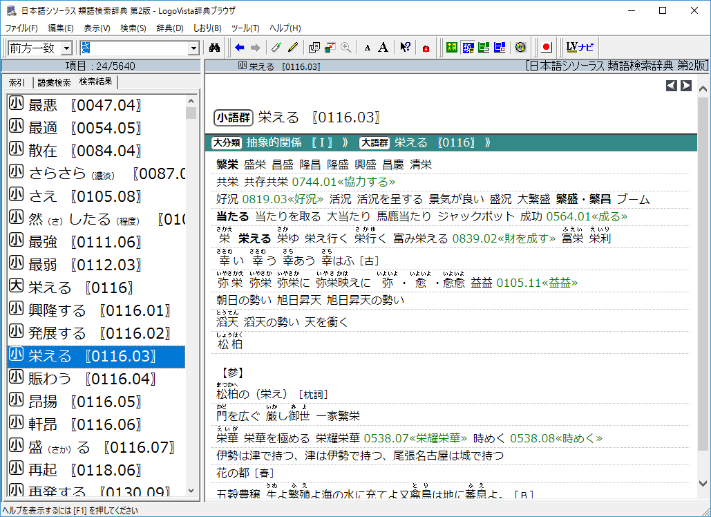Open the 辞典(D) menu

click(169, 28)
